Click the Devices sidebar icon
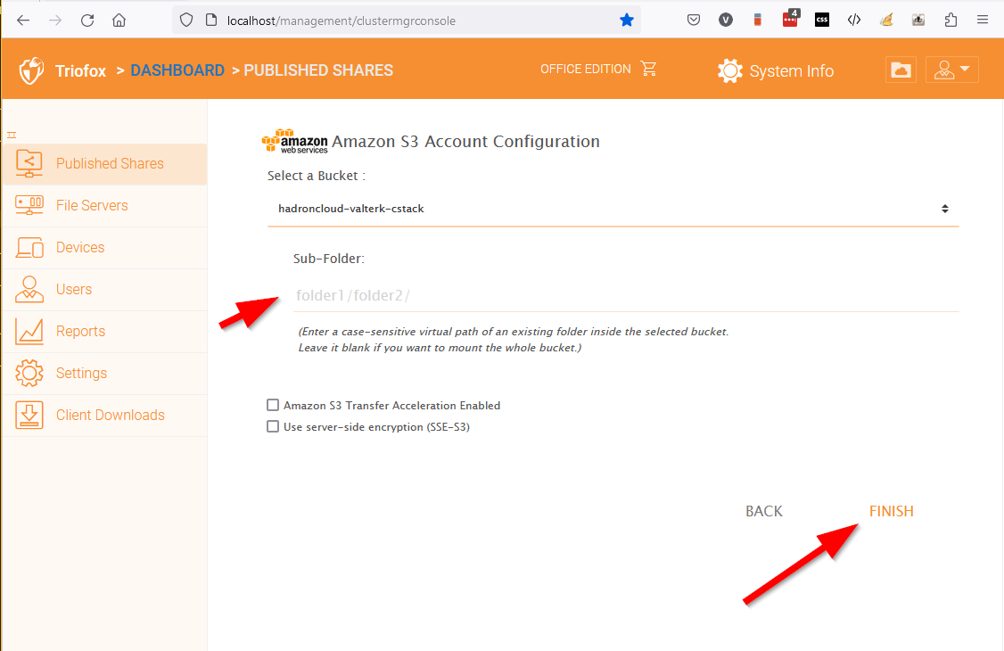 [x=29, y=248]
